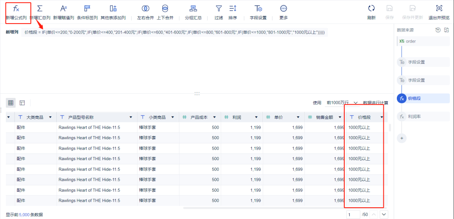Click the 新增列 label

(x=12, y=32)
